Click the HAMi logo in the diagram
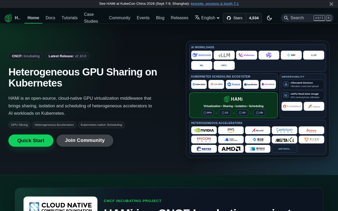The width and height of the screenshot is (338, 211). click(233, 99)
